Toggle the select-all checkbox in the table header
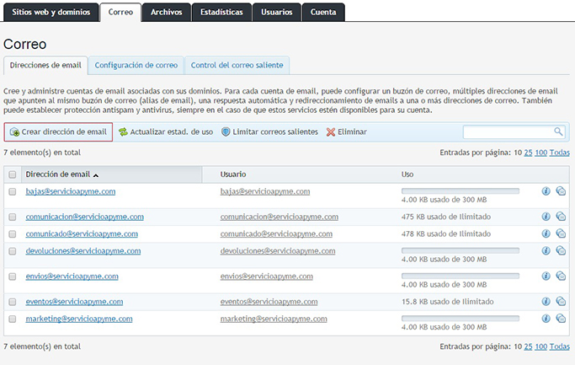Viewport: 575px width, 365px height. 13,174
